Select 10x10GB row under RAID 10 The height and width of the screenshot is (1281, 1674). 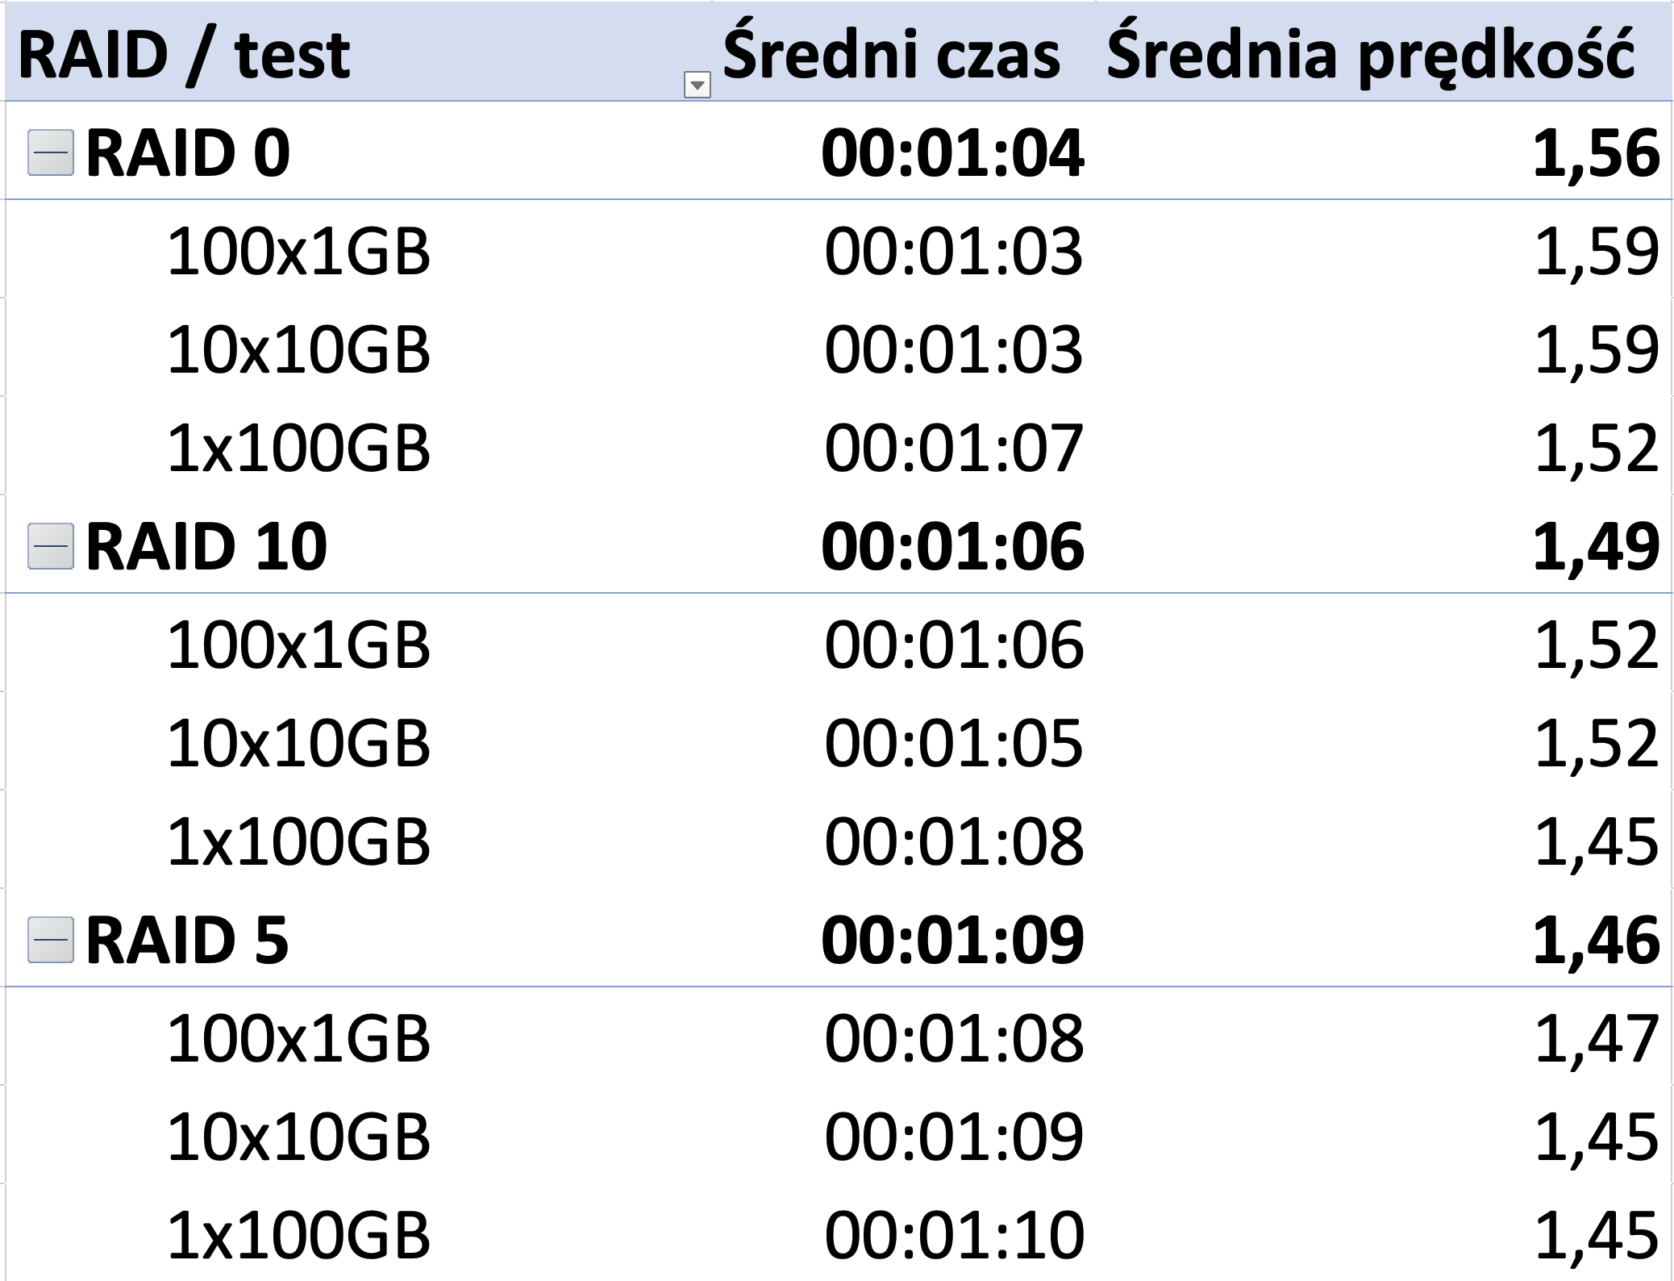(x=298, y=743)
